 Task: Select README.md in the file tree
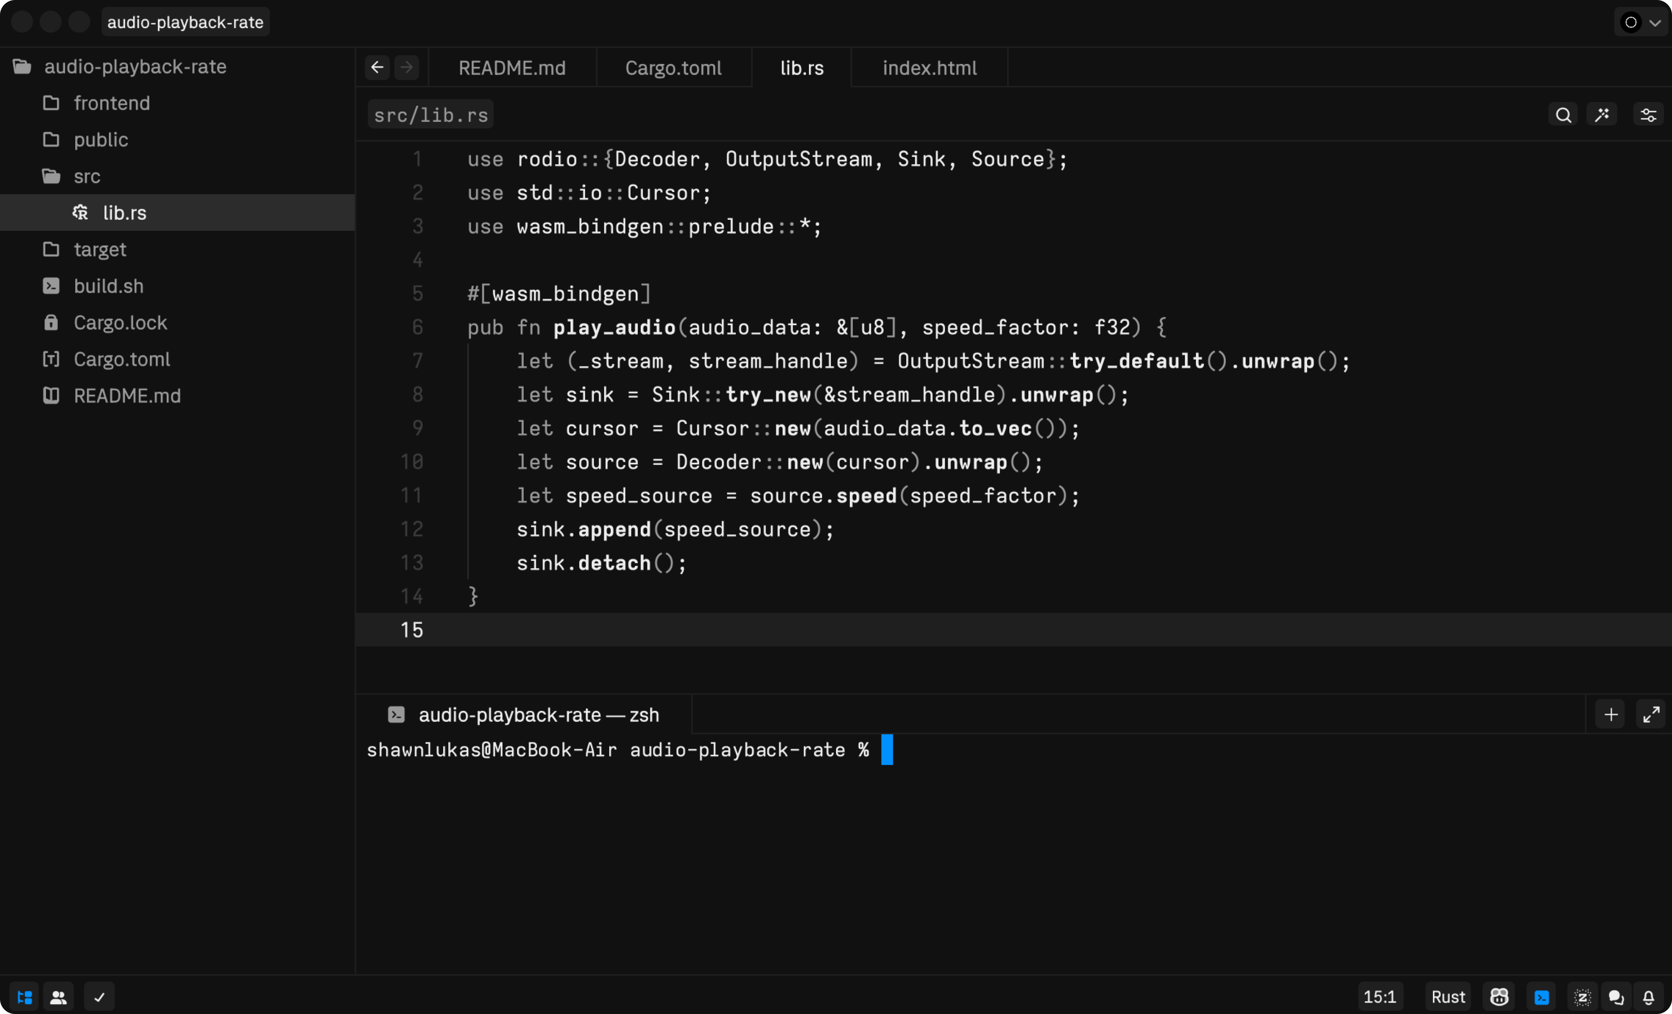(x=127, y=396)
